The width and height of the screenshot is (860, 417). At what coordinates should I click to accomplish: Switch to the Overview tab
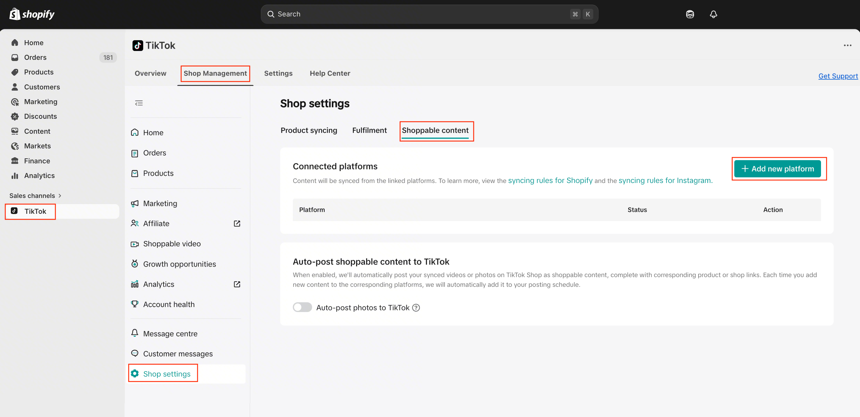tap(151, 73)
